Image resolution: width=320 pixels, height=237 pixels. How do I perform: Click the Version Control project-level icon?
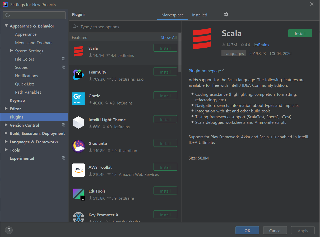point(63,125)
